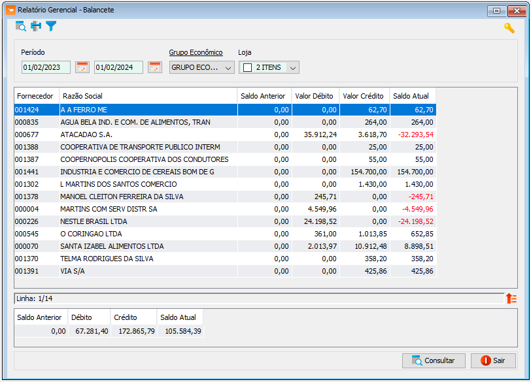Click credit value 154.700,00 for INDUSTRIA row
531x382 pixels.
click(x=368, y=172)
